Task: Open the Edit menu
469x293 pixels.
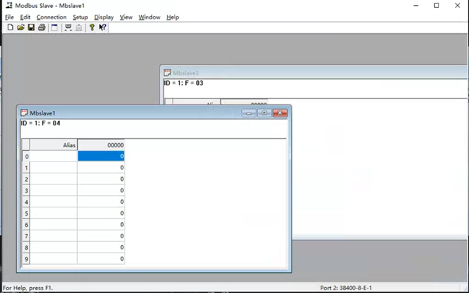Action: point(25,17)
